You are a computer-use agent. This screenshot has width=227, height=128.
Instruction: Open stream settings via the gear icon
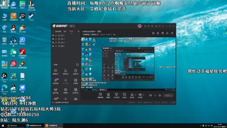[160, 96]
